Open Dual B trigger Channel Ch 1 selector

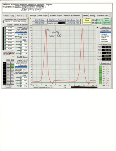[25, 80]
